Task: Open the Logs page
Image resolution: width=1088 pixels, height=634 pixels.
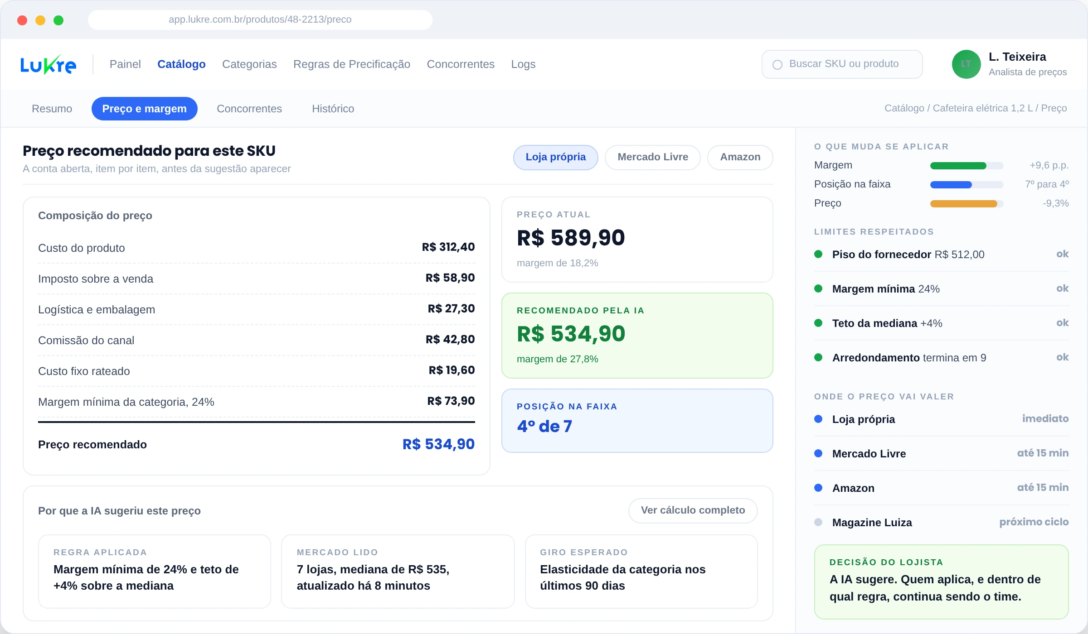Action: coord(523,64)
